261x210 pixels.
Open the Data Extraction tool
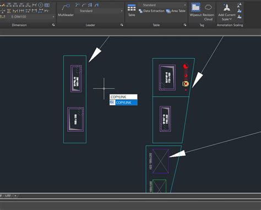pyautogui.click(x=151, y=11)
